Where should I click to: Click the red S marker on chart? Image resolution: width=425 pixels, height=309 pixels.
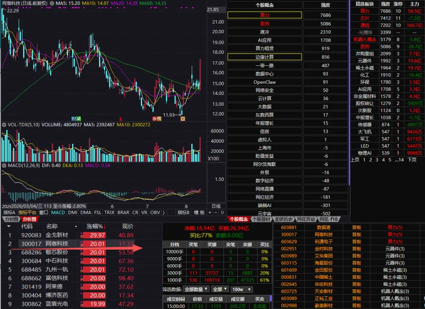click(x=121, y=119)
